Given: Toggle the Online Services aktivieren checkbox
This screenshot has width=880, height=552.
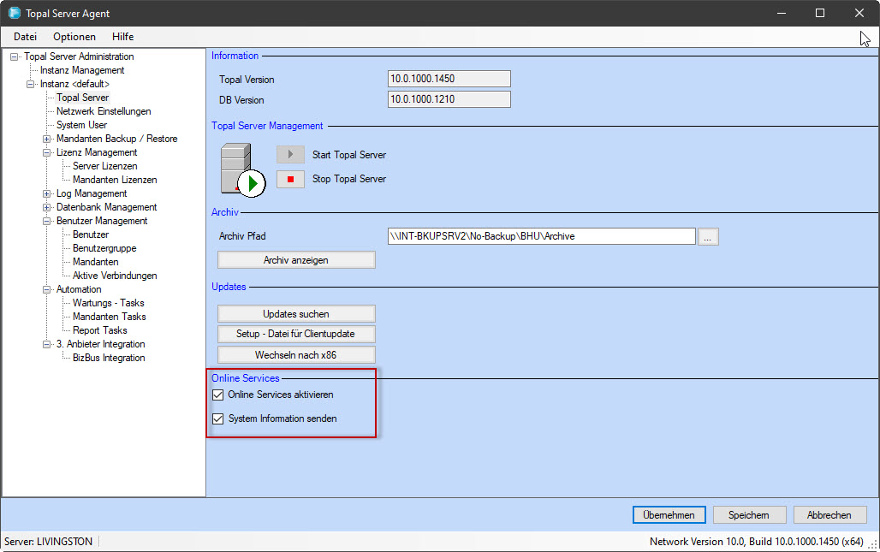Looking at the screenshot, I should 217,395.
